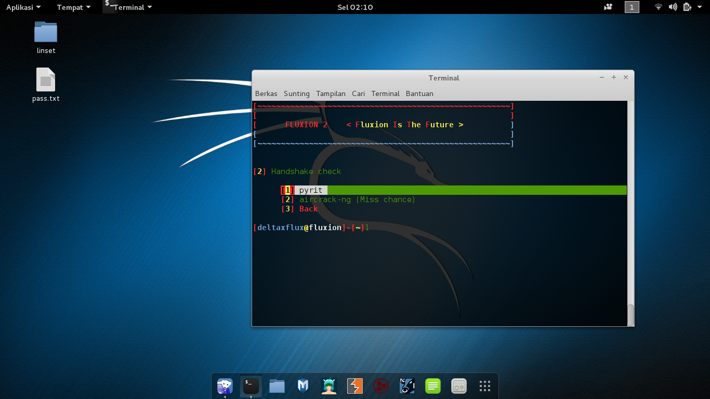Open the Cari menu in Terminal
Image resolution: width=710 pixels, height=399 pixels.
pyautogui.click(x=358, y=94)
